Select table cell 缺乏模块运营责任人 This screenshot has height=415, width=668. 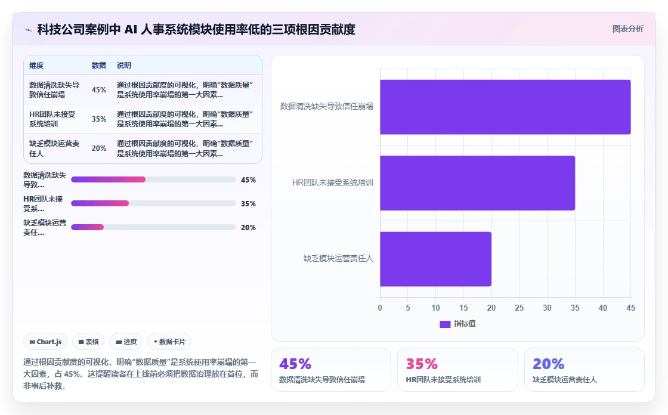point(54,148)
